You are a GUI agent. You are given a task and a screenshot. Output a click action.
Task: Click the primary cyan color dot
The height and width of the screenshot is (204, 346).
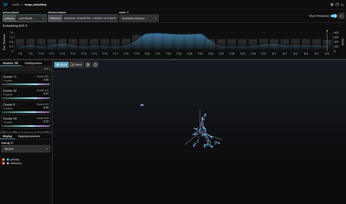pos(8,159)
